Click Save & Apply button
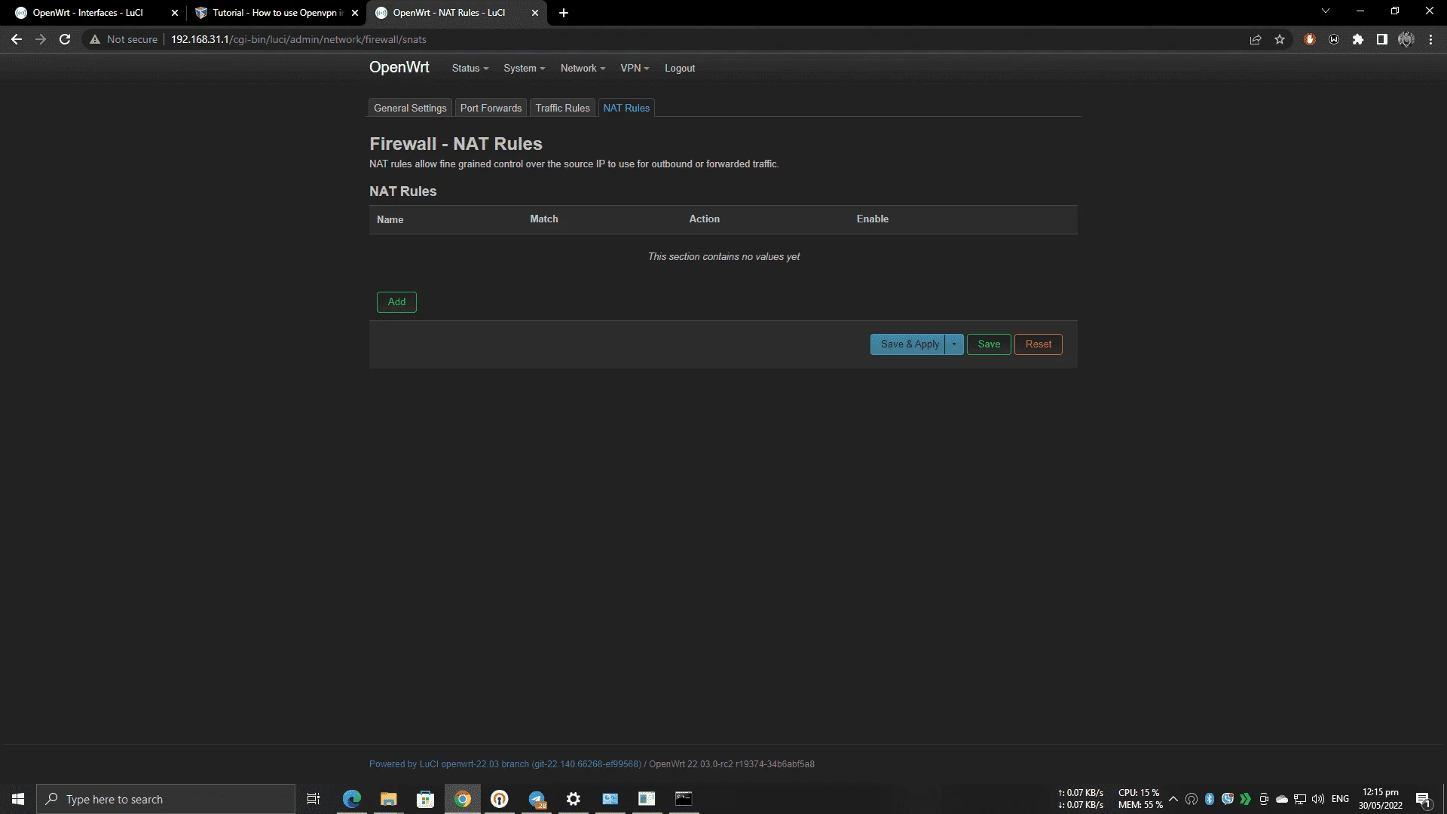This screenshot has height=814, width=1447. (907, 344)
